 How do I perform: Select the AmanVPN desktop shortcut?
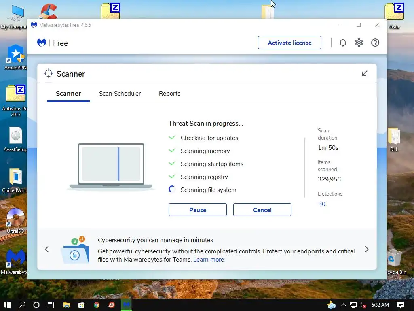pyautogui.click(x=16, y=58)
